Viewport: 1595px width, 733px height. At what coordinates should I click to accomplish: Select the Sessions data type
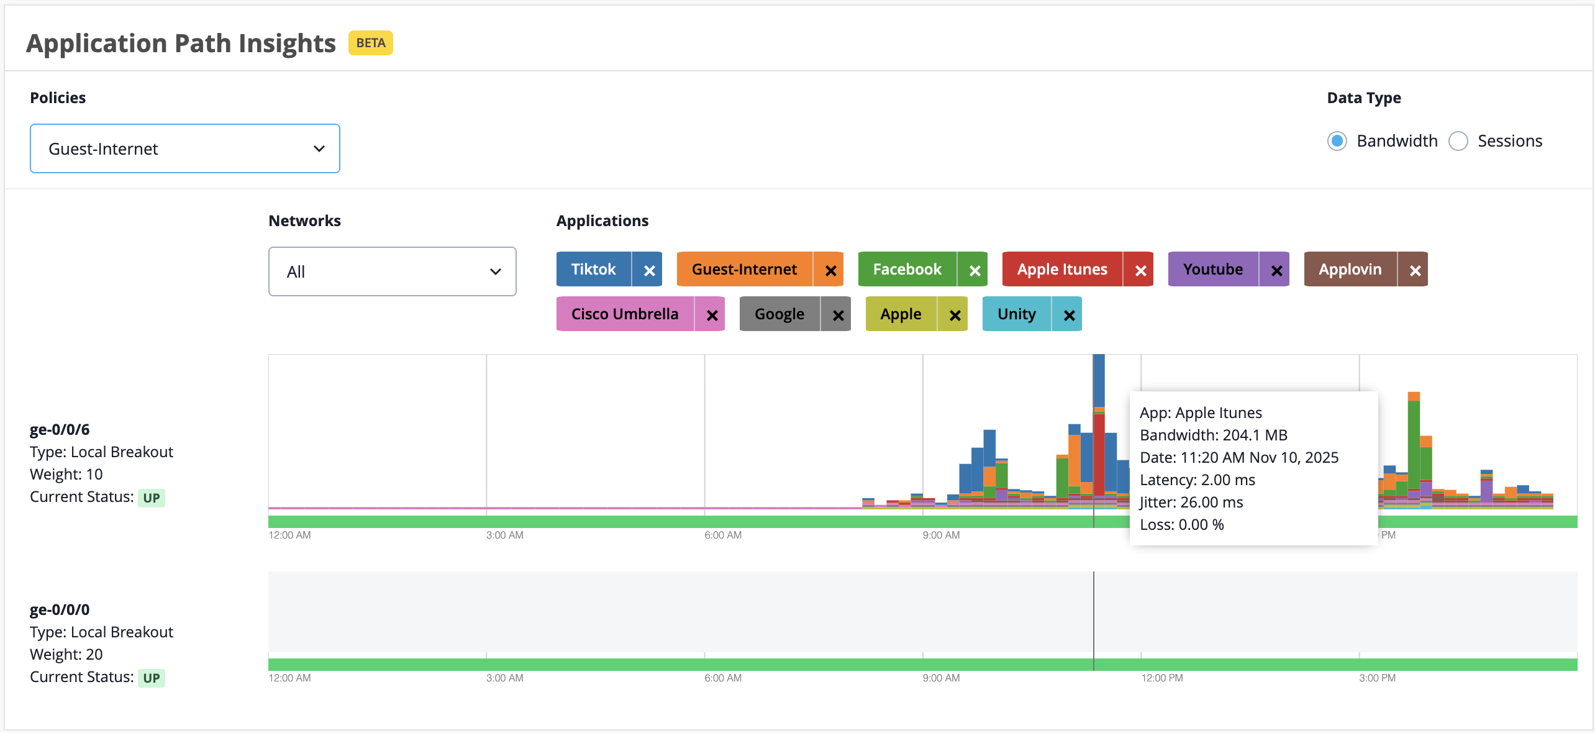[1458, 141]
